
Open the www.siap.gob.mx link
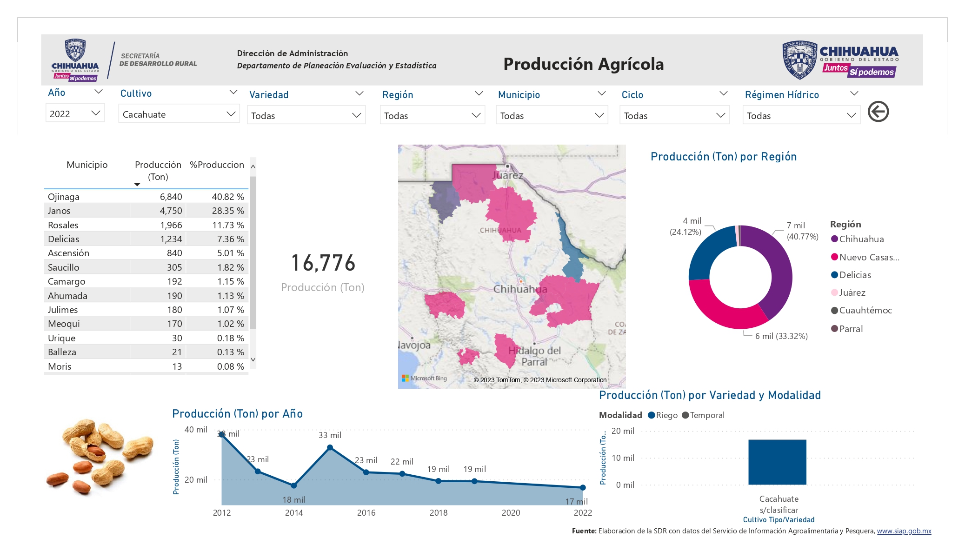pos(904,531)
